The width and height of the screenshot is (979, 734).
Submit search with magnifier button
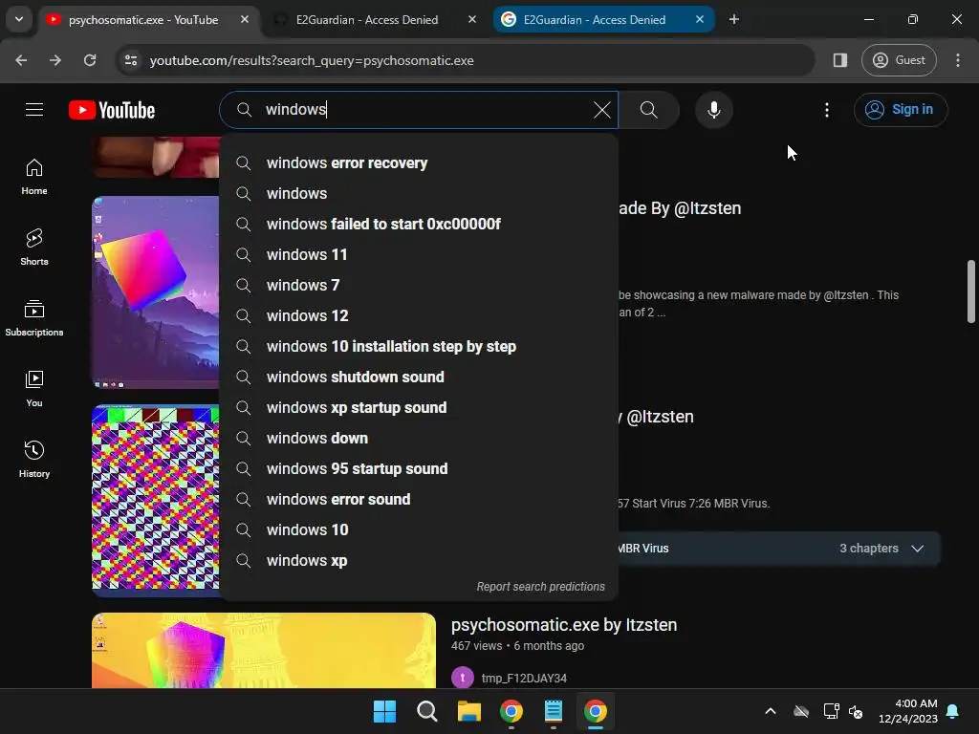[x=649, y=110]
